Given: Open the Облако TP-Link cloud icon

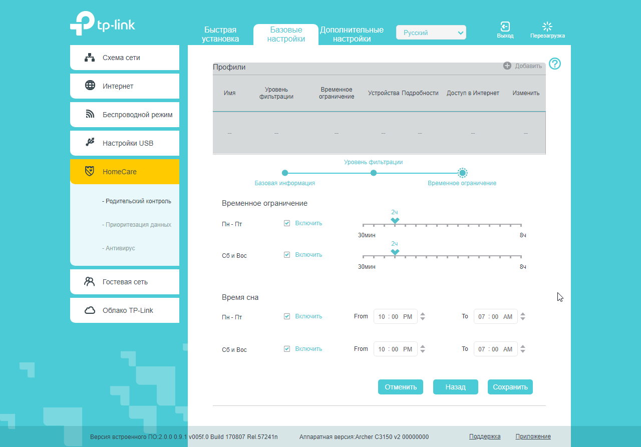Looking at the screenshot, I should [x=90, y=310].
